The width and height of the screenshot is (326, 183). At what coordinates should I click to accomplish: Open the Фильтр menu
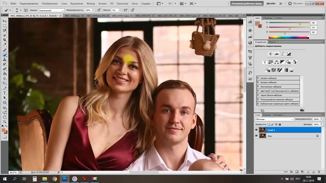pyautogui.click(x=91, y=4)
